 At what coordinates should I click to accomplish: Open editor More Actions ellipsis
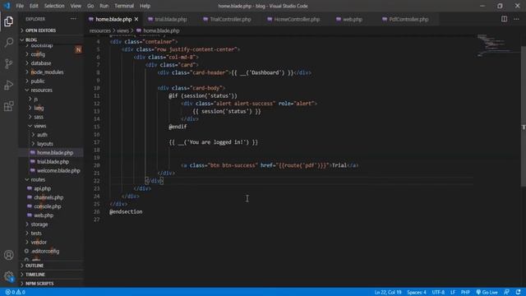[516, 19]
